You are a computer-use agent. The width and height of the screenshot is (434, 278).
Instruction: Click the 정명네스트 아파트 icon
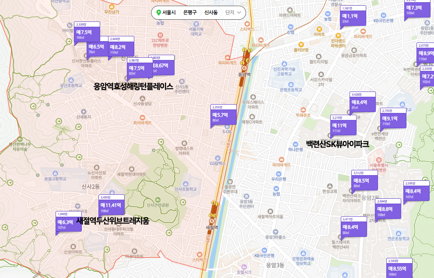pyautogui.click(x=184, y=143)
